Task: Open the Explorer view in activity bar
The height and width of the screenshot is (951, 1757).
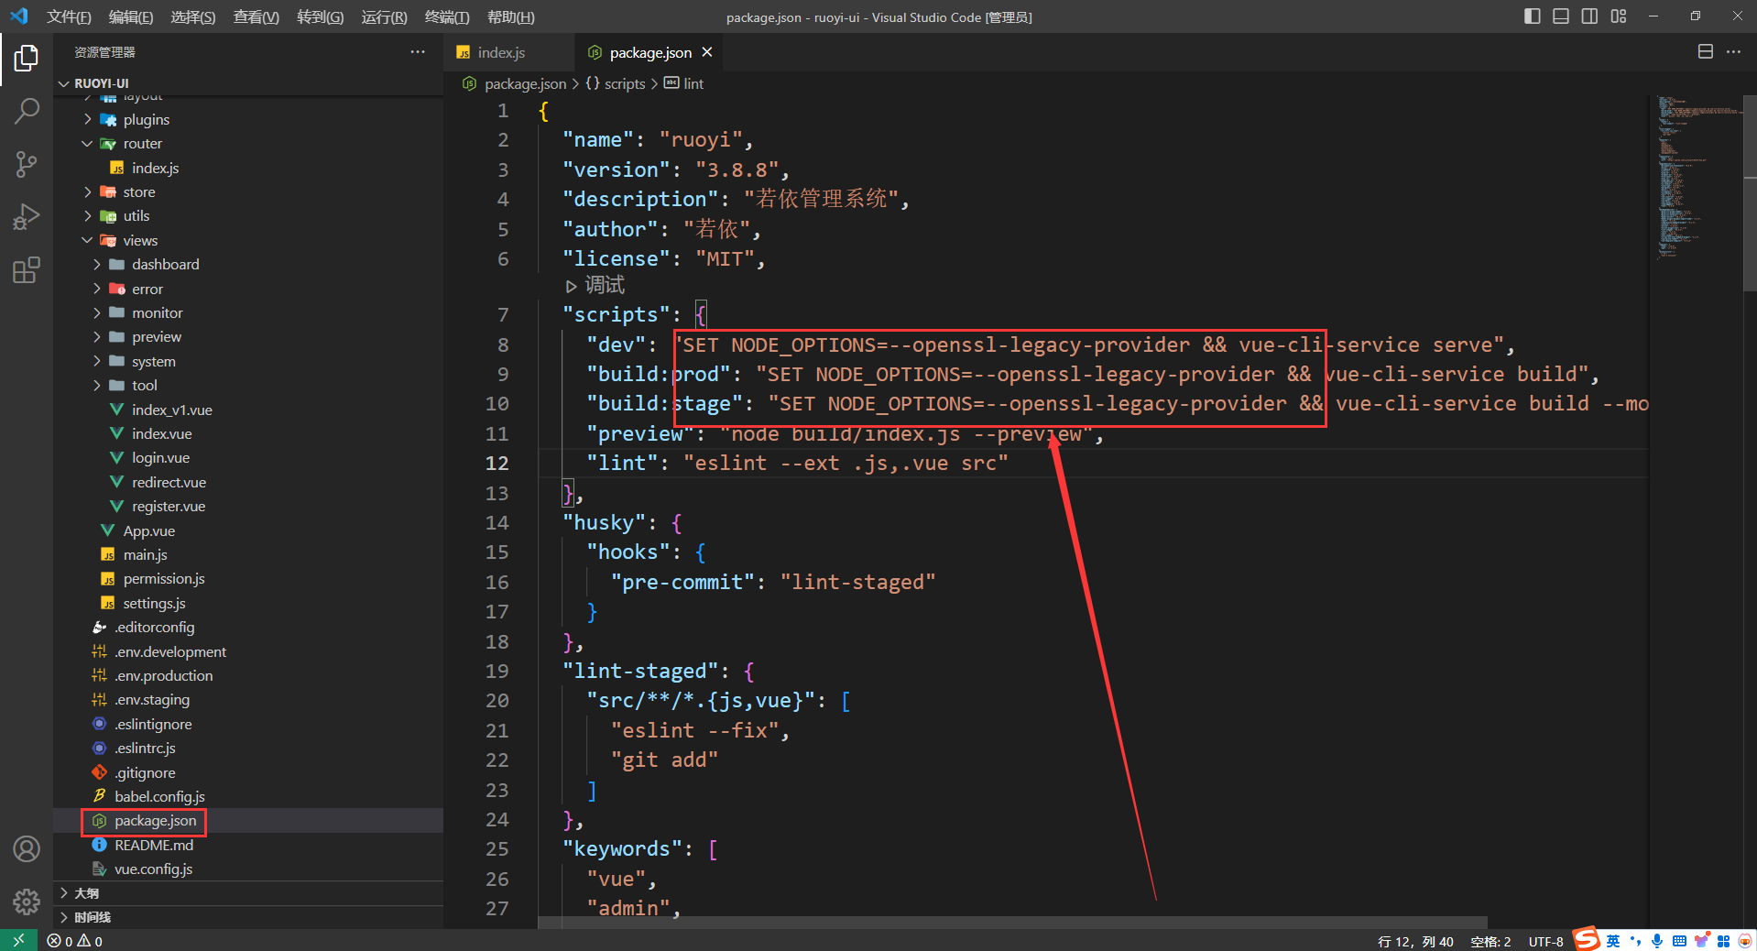Action: (x=27, y=59)
